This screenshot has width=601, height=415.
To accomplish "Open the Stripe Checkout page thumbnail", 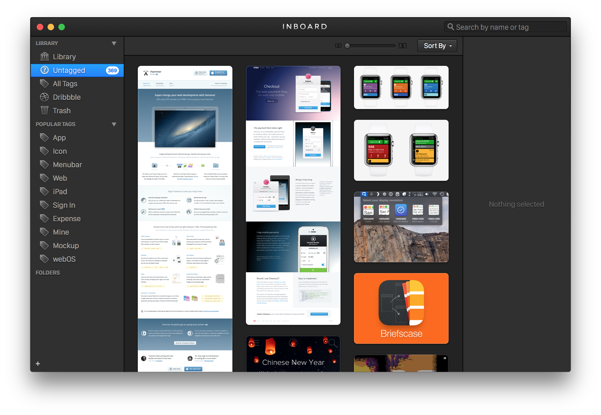I will pyautogui.click(x=293, y=195).
